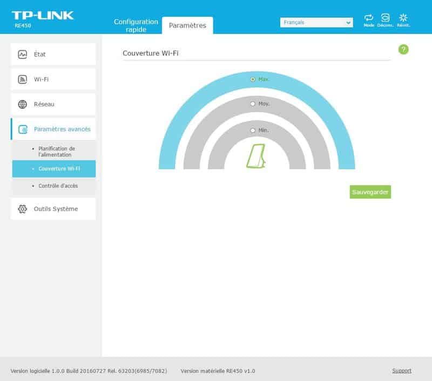Image resolution: width=432 pixels, height=381 pixels.
Task: Switch to Configuration rapide tab
Action: (136, 25)
